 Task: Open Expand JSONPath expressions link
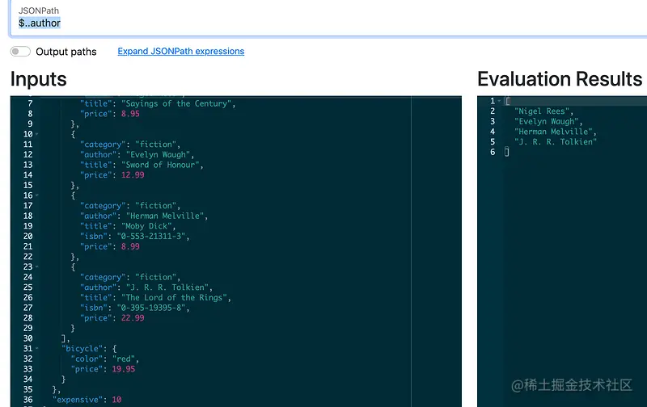click(x=180, y=51)
